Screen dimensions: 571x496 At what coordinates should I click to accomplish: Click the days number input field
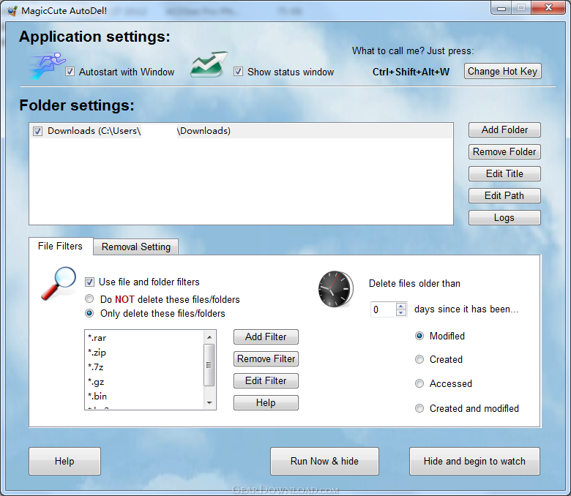(x=383, y=309)
